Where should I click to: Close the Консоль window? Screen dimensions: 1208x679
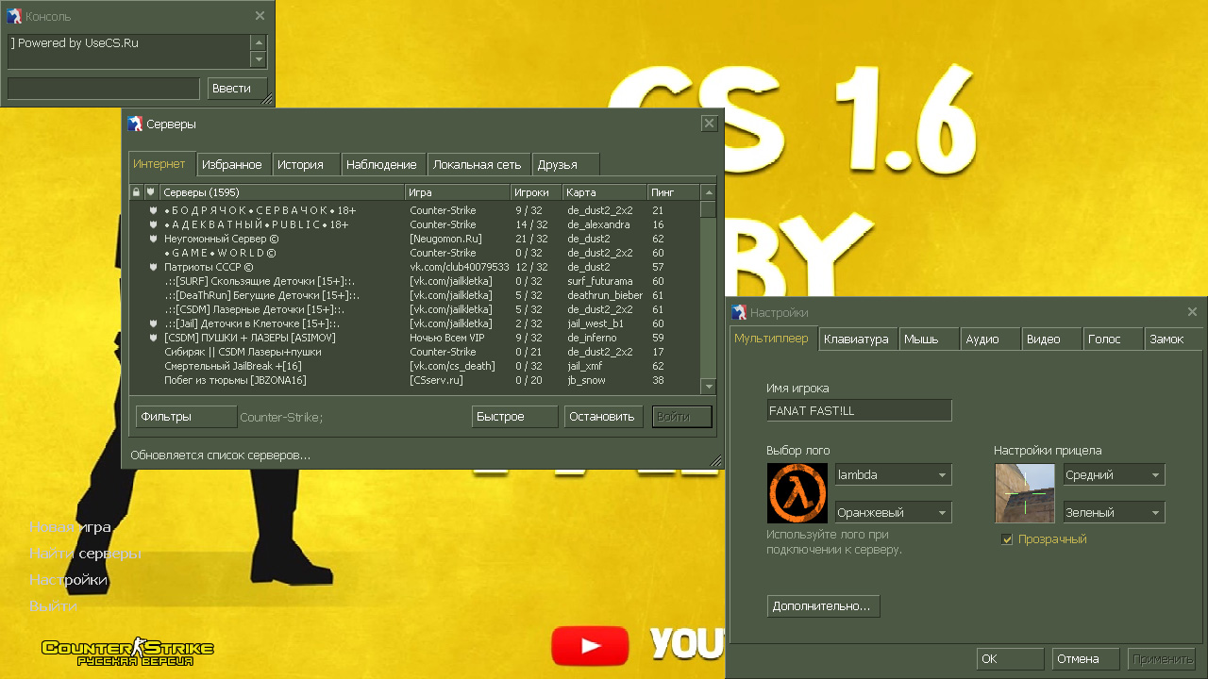(260, 16)
